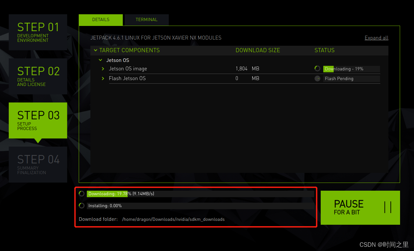This screenshot has width=414, height=251.
Task: Click the Installing spinner icon
Action: (82, 206)
